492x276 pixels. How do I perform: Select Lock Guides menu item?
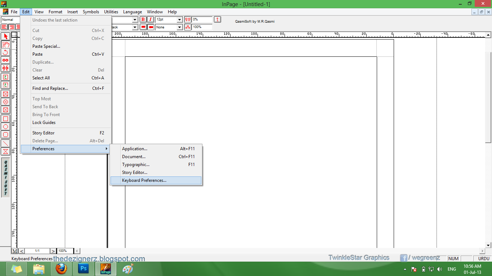[66, 123]
